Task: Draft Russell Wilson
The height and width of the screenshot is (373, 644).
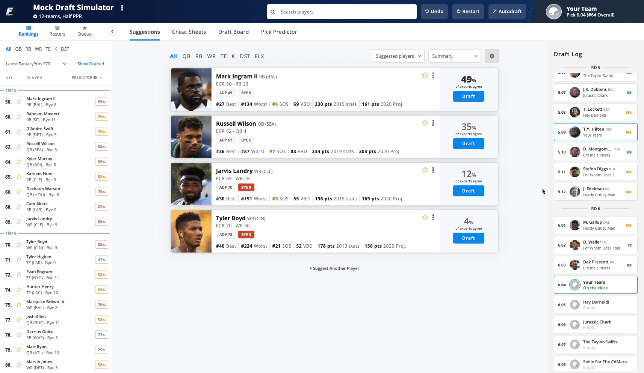Action: pyautogui.click(x=469, y=144)
